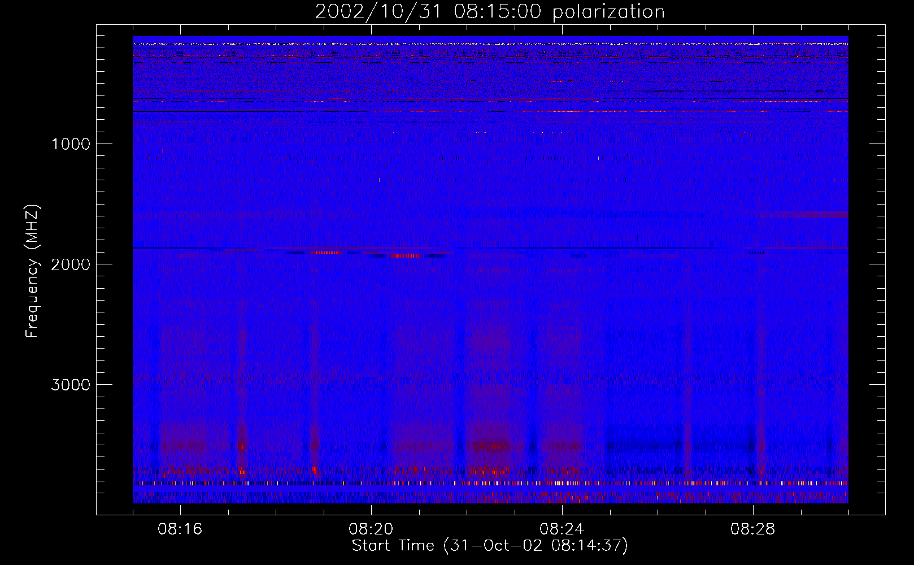The image size is (914, 565).
Task: Click the 08:20 time tick label
Action: 371,529
